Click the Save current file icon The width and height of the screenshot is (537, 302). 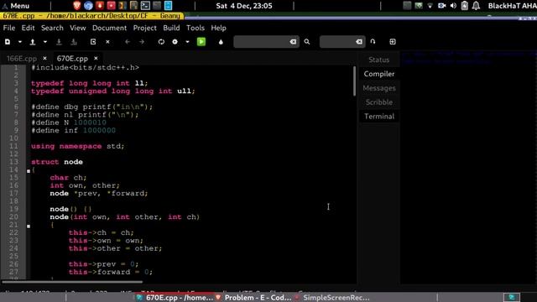[x=59, y=42]
